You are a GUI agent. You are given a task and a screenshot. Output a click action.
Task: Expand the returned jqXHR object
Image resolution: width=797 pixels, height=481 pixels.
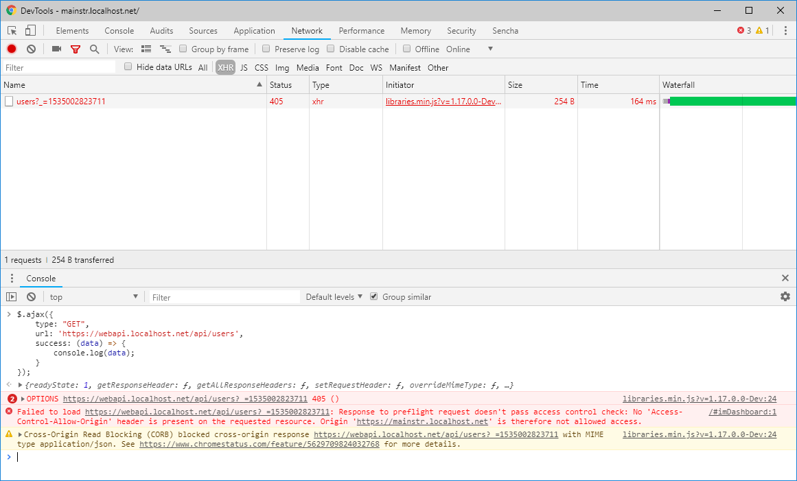(x=21, y=385)
